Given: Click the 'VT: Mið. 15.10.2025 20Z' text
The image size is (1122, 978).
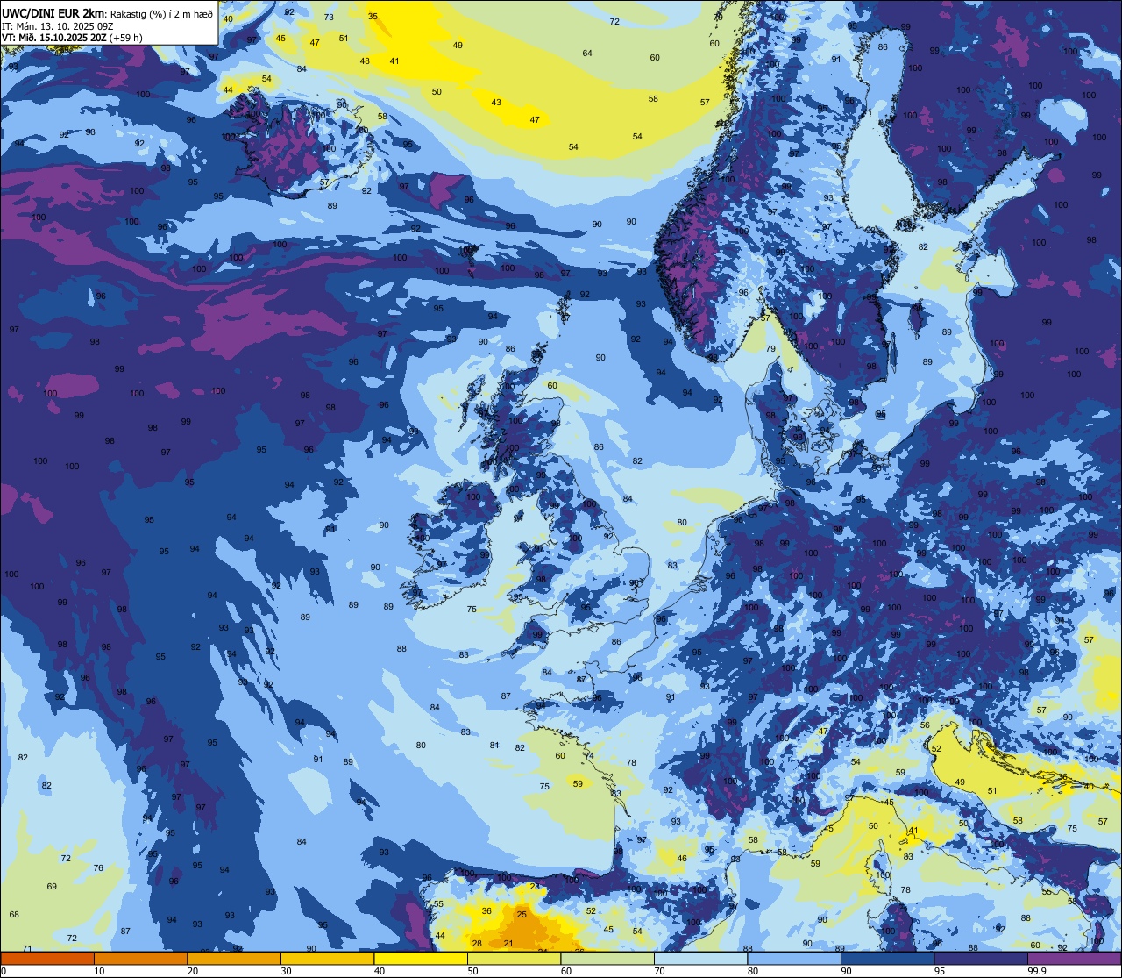Looking at the screenshot, I should click(54, 38).
